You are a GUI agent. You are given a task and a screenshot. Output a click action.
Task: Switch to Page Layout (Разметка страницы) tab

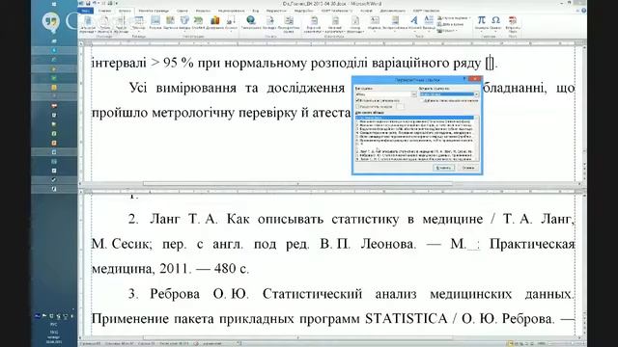(x=154, y=11)
